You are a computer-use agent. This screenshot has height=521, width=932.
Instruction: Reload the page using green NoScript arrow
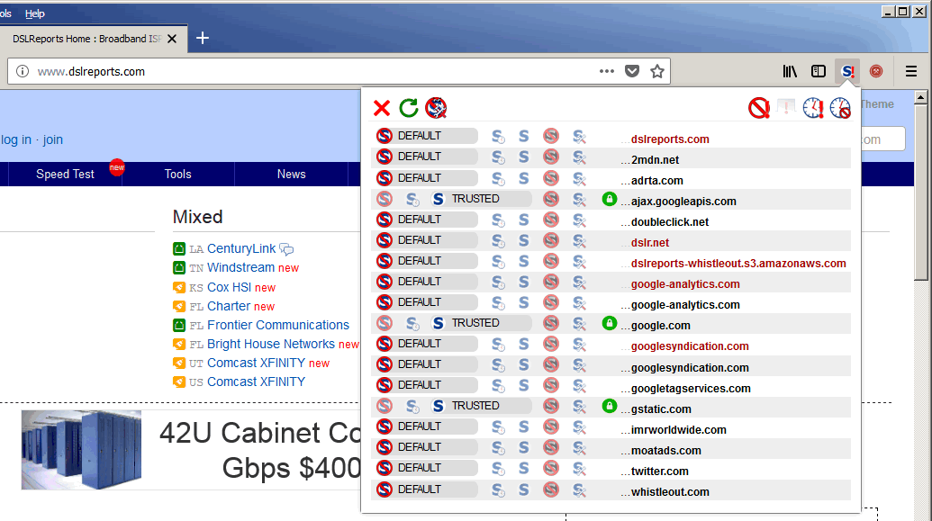coord(408,108)
